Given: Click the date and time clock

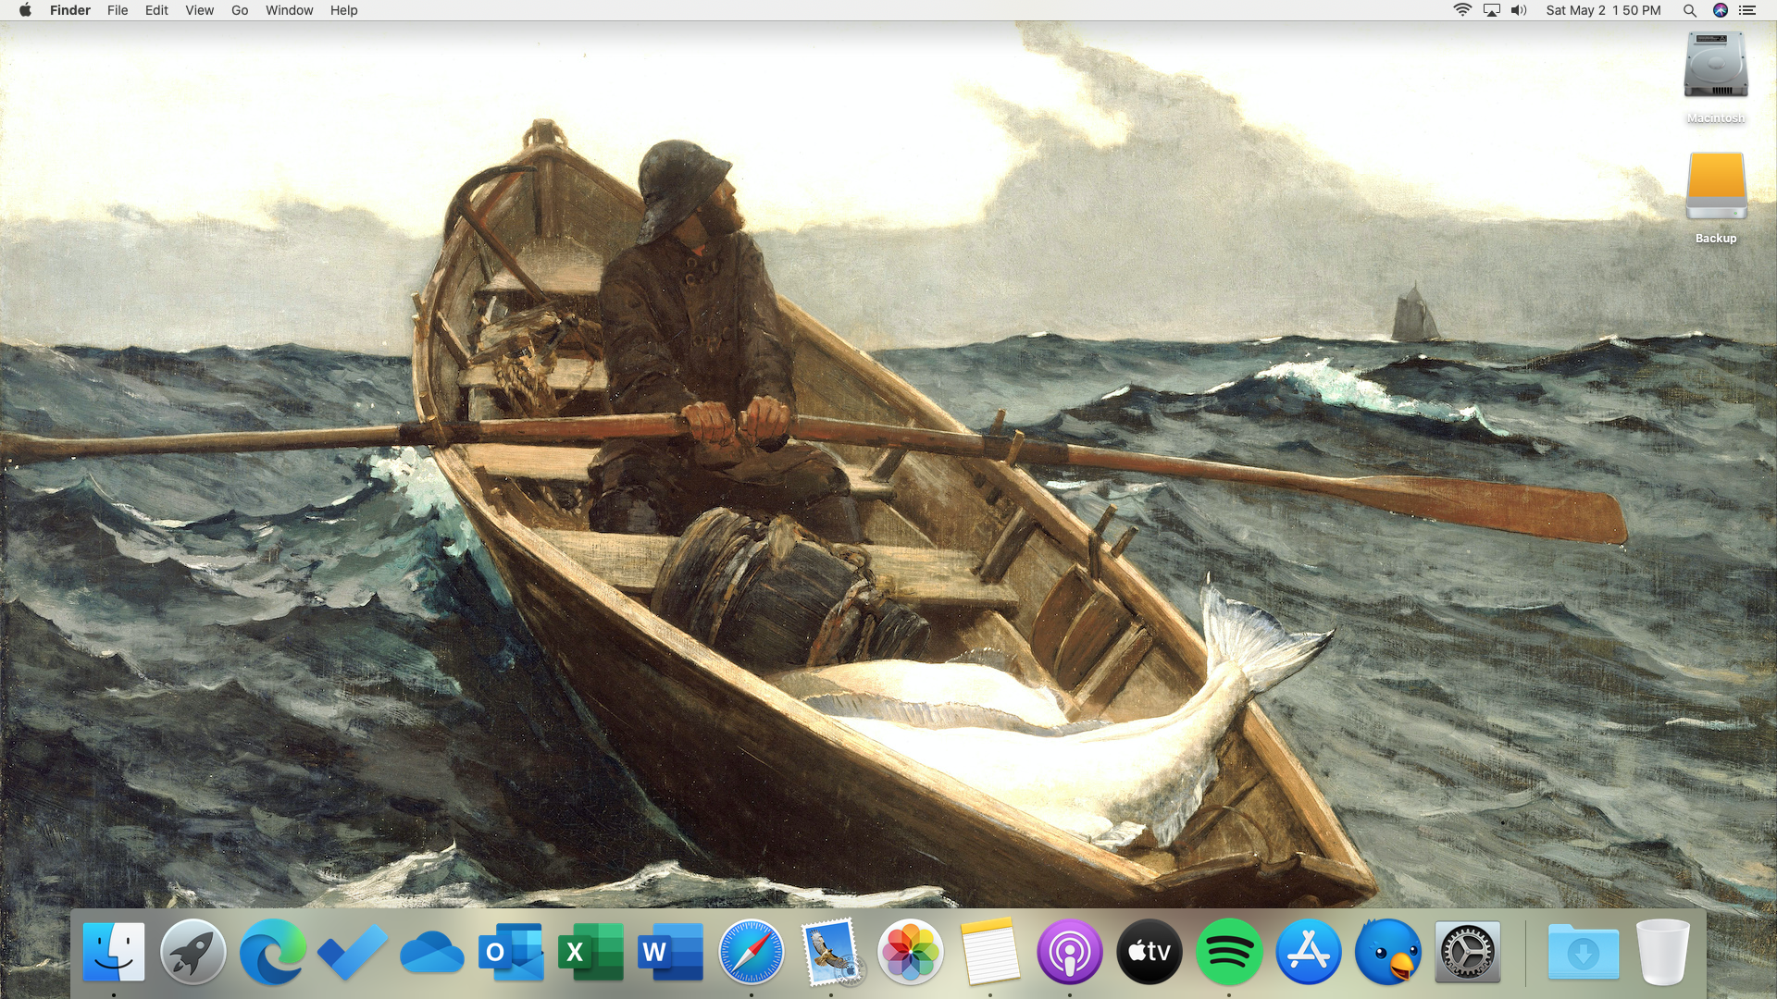Looking at the screenshot, I should click(1603, 10).
